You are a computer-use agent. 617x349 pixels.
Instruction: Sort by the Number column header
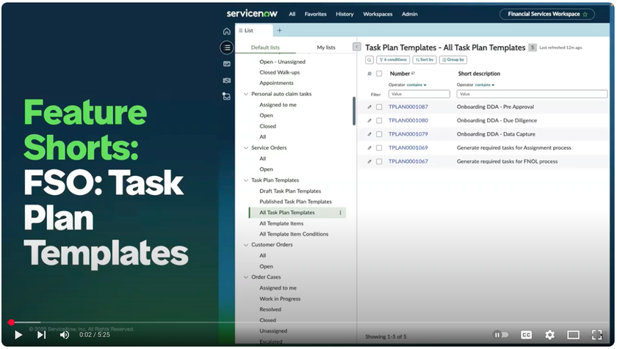(x=400, y=73)
